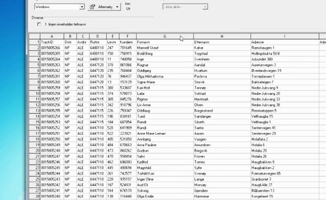Click first name 'Olga Mikhailovna'

point(150,76)
